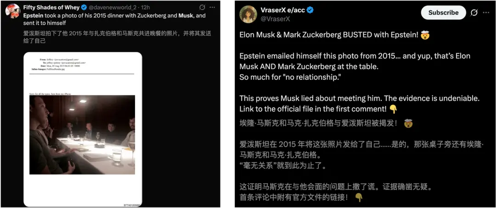Click the Grok icon on the left post
This screenshot has height=208, width=496.
(202, 7)
